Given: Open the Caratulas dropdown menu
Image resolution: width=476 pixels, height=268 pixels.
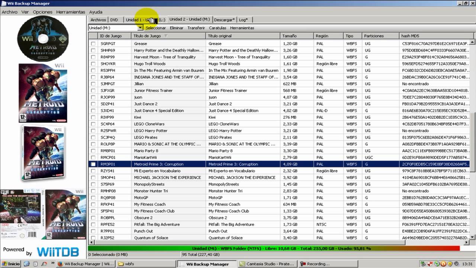Looking at the screenshot, I should click(x=218, y=28).
